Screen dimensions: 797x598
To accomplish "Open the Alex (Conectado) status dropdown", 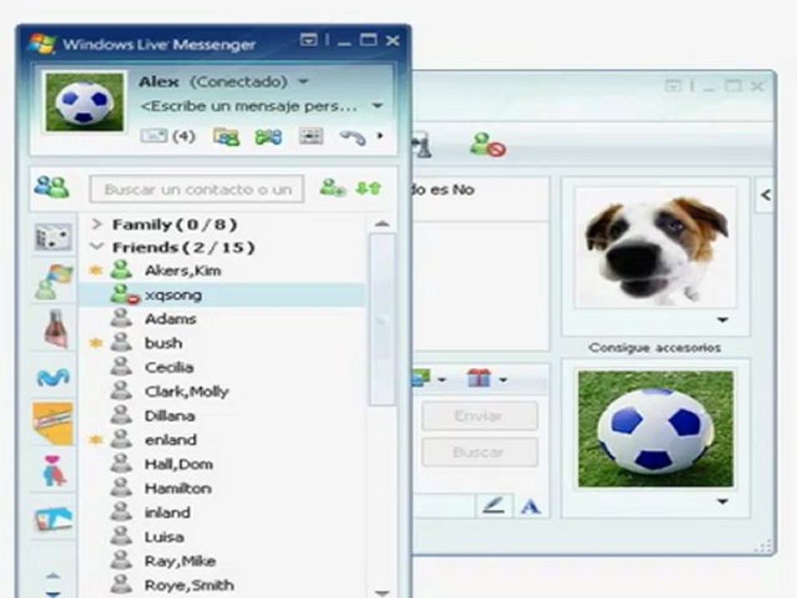I will (x=303, y=81).
